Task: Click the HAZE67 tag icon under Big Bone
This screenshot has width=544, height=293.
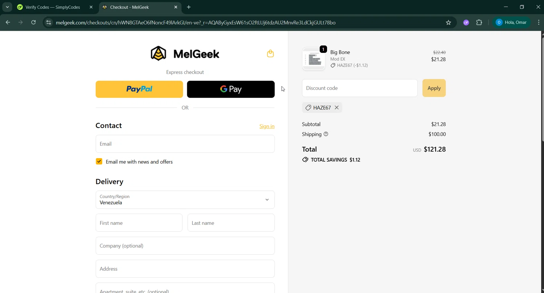Action: pos(333,66)
